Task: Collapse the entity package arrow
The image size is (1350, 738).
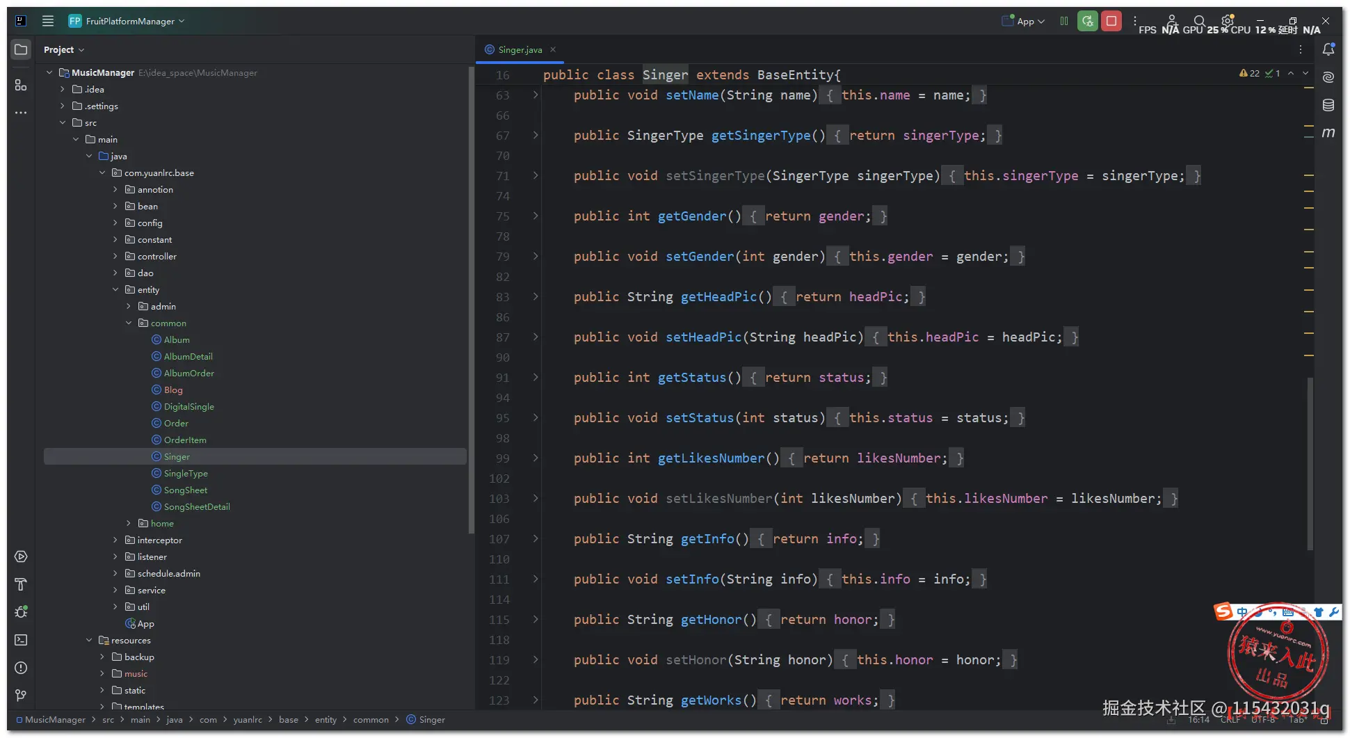Action: 115,289
